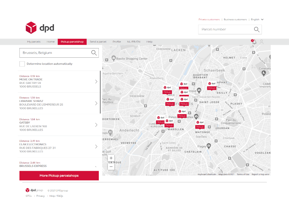Select ELAK ELECTRONICS shop name
289x215 pixels.
coord(33,144)
